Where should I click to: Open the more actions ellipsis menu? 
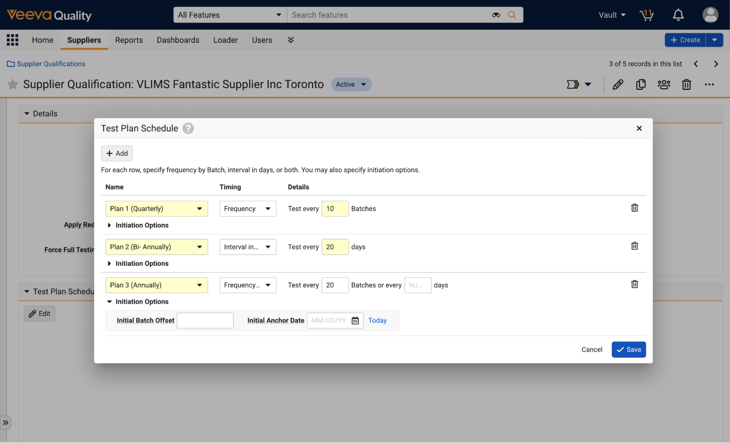coord(709,84)
